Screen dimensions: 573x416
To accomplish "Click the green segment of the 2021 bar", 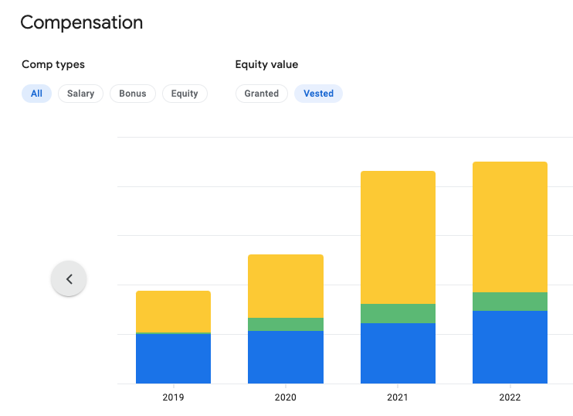I will 398,313.
